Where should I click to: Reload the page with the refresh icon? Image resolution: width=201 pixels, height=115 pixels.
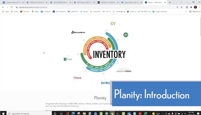[x=12, y=7]
